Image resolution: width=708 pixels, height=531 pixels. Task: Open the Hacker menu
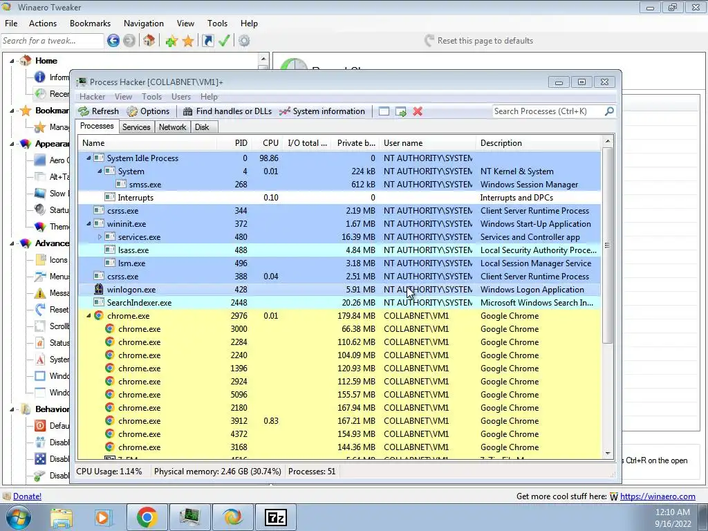92,97
